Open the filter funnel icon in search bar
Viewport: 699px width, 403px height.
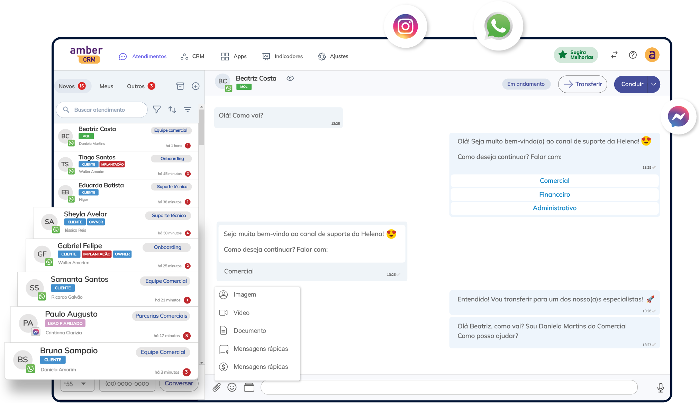click(x=157, y=110)
